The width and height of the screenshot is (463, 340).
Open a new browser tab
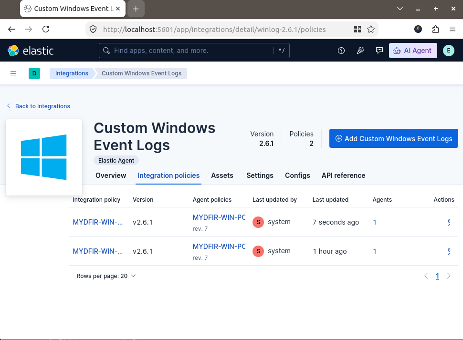coord(136,9)
